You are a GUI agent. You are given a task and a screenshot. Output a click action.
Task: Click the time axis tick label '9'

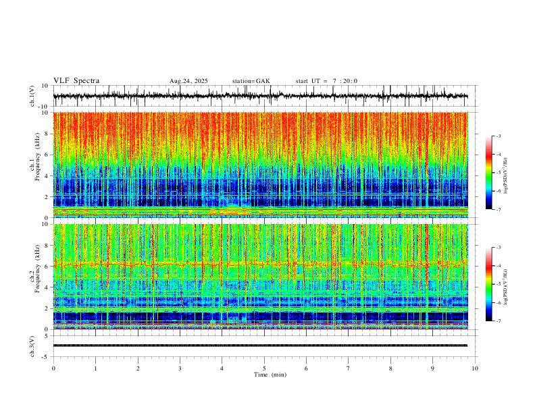(x=432, y=368)
